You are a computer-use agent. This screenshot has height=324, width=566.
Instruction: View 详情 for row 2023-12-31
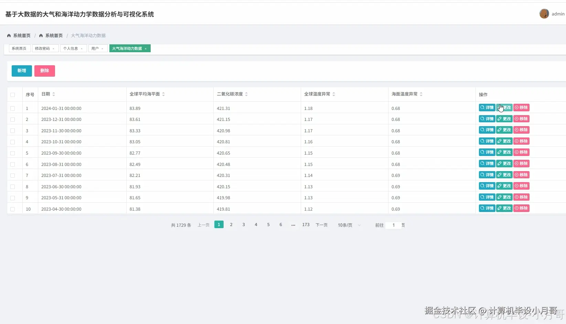tap(487, 119)
